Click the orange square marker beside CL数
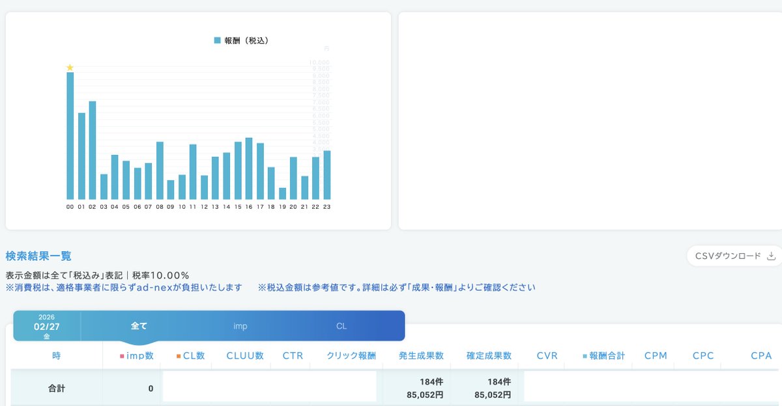 (178, 357)
